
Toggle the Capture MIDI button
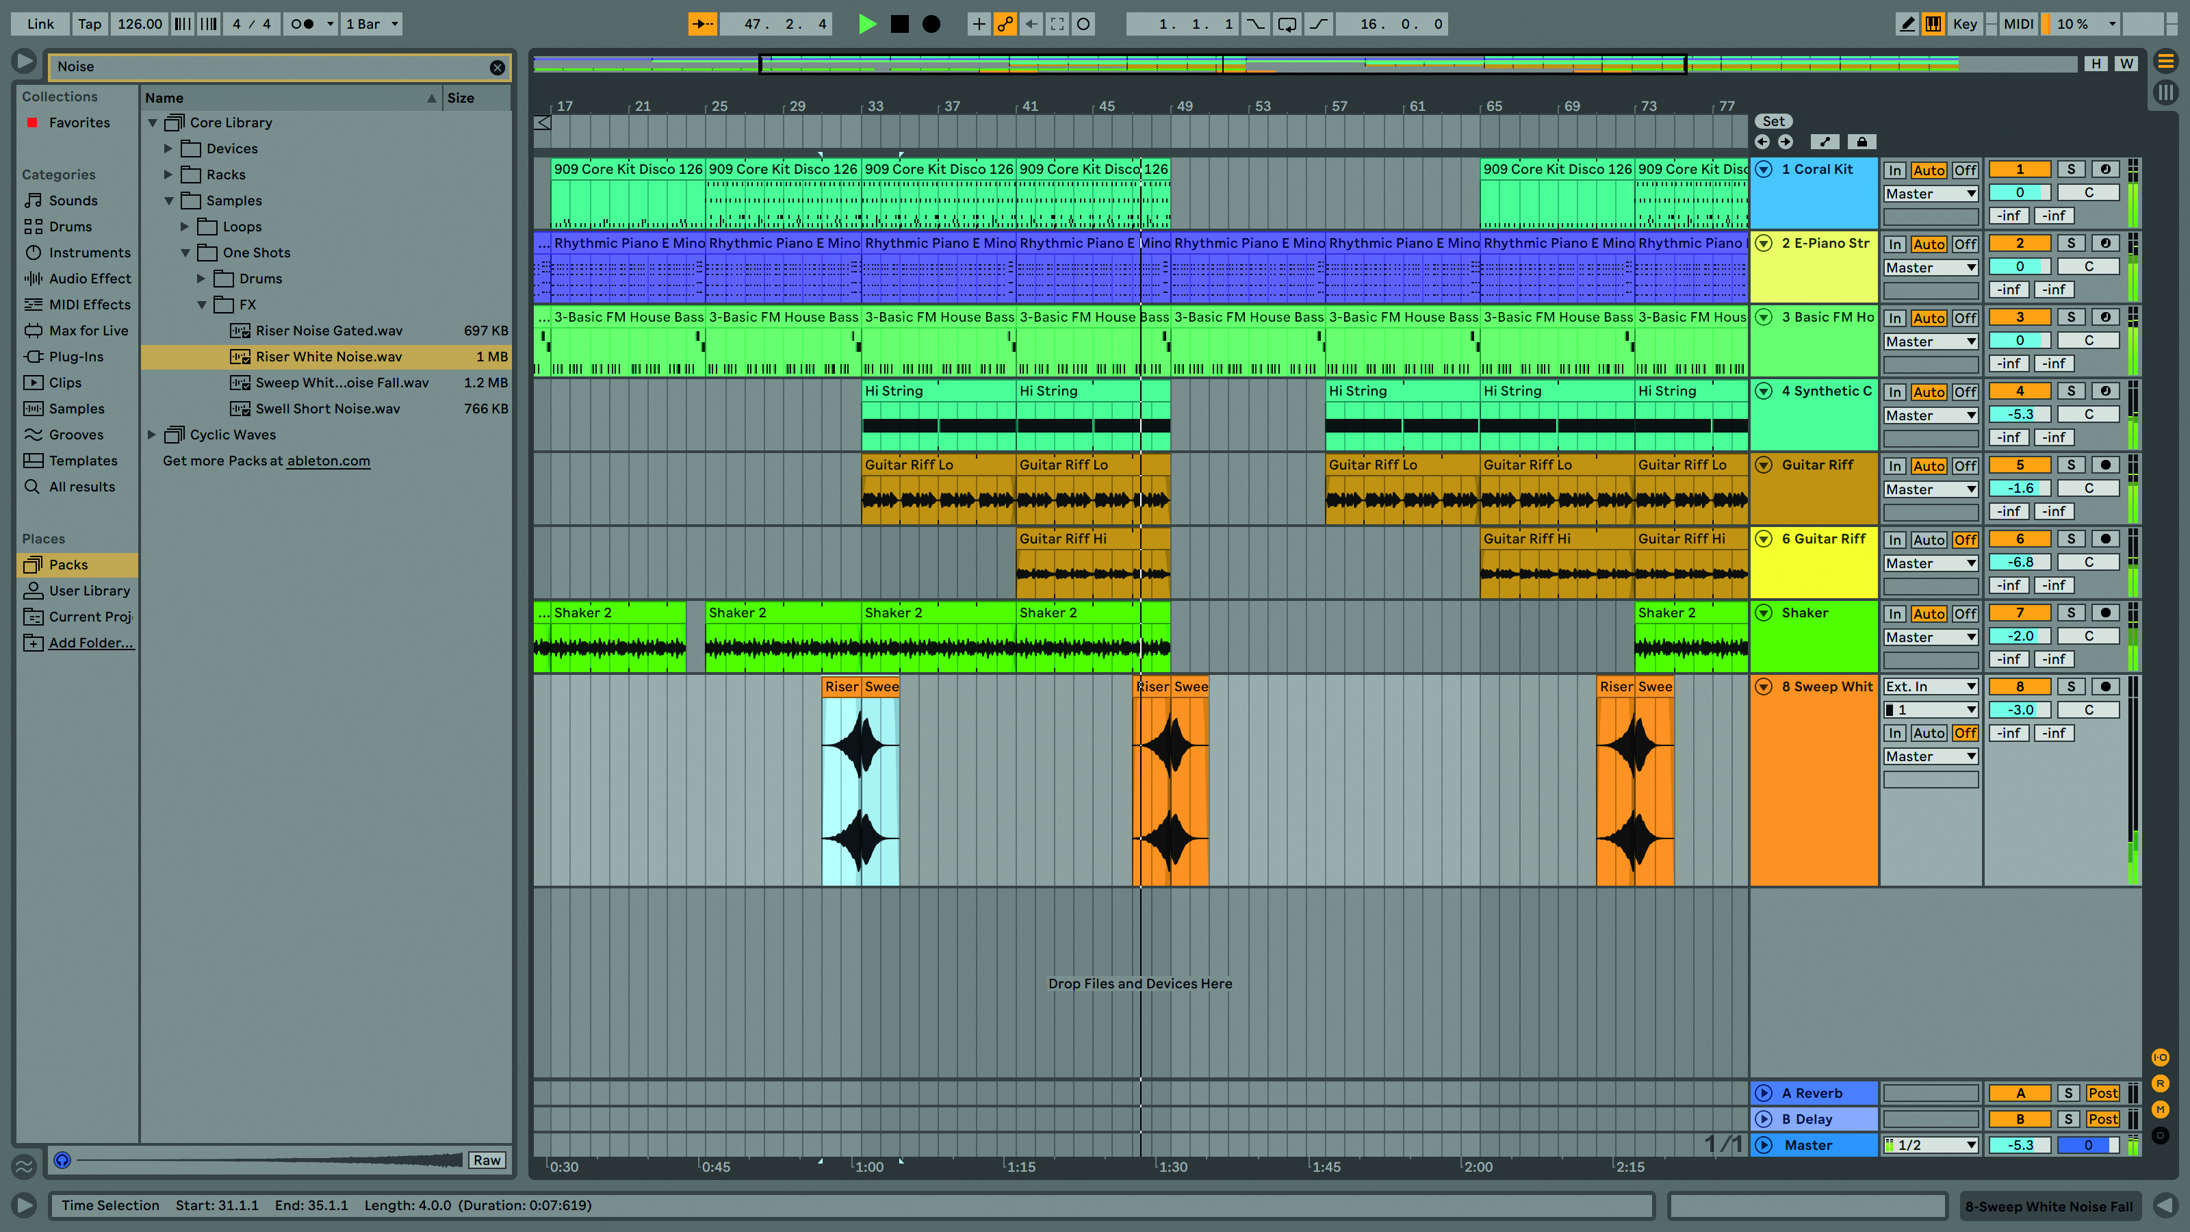click(x=1057, y=24)
